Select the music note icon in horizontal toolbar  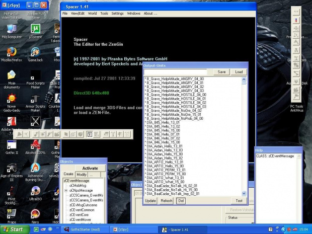(x=36, y=134)
